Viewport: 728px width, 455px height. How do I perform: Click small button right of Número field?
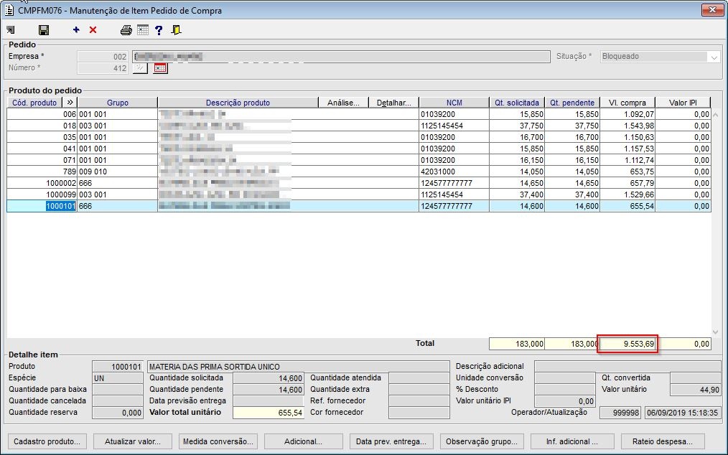point(140,68)
